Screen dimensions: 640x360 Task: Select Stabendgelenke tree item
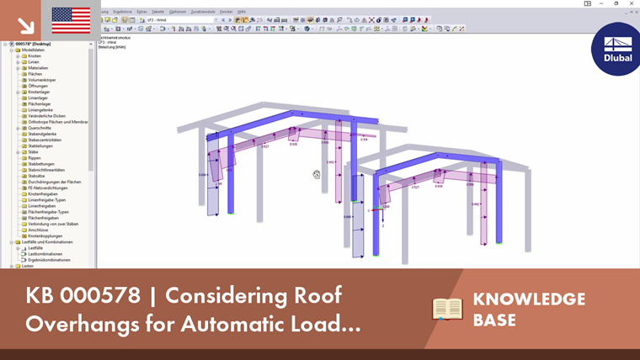point(42,134)
